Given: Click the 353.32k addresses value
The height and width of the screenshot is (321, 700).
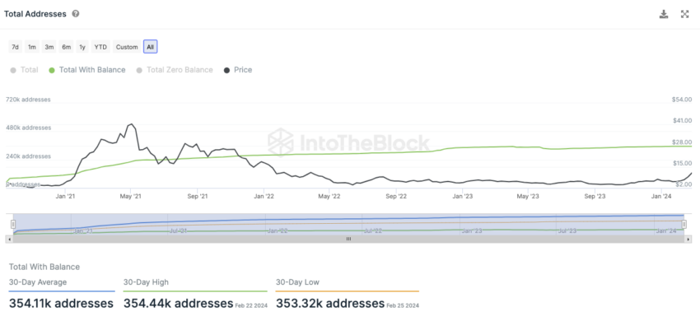Looking at the screenshot, I should (x=330, y=304).
